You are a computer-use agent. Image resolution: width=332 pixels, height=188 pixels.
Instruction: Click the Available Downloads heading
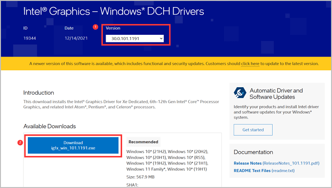[50, 126]
